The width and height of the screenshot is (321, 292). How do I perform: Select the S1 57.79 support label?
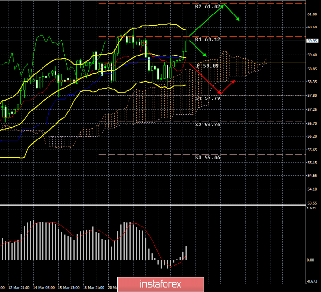coord(208,98)
